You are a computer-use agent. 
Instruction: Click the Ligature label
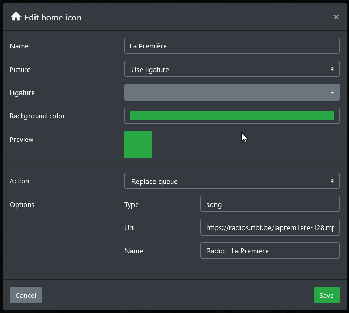(x=22, y=93)
